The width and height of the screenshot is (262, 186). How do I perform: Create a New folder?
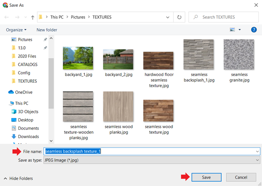point(47,30)
